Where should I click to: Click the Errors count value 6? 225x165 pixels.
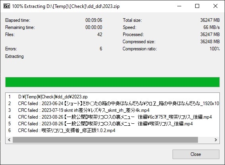(x=101, y=49)
